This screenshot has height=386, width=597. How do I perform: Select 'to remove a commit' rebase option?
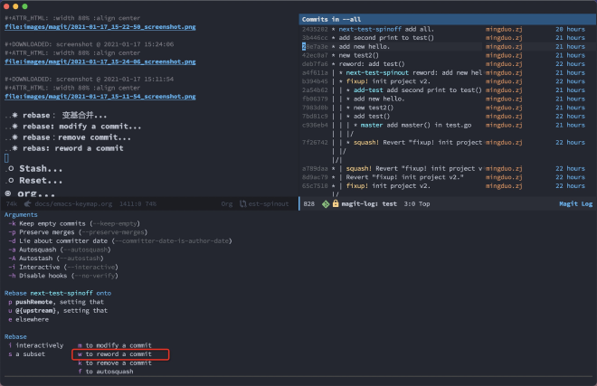119,362
